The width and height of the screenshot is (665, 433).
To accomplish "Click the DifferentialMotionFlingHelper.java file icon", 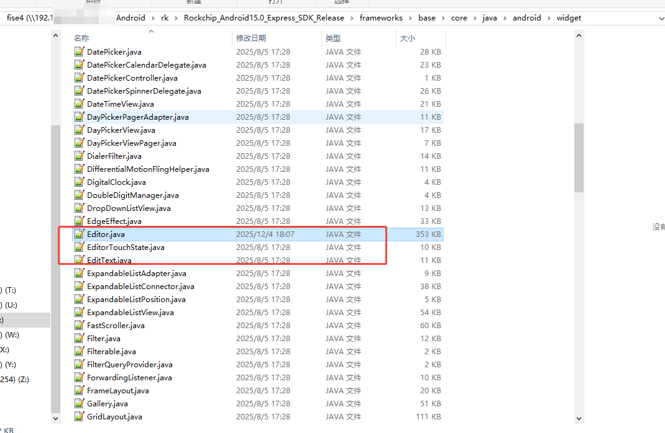I will 79,169.
